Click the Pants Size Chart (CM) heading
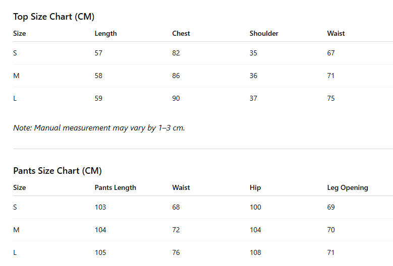 [58, 171]
